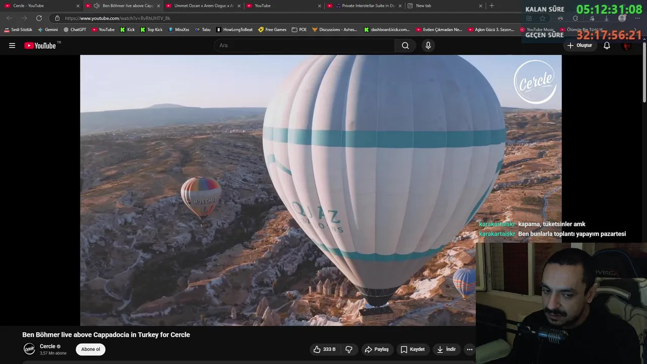Open the POE bookmark
This screenshot has height=364, width=647.
click(x=299, y=30)
